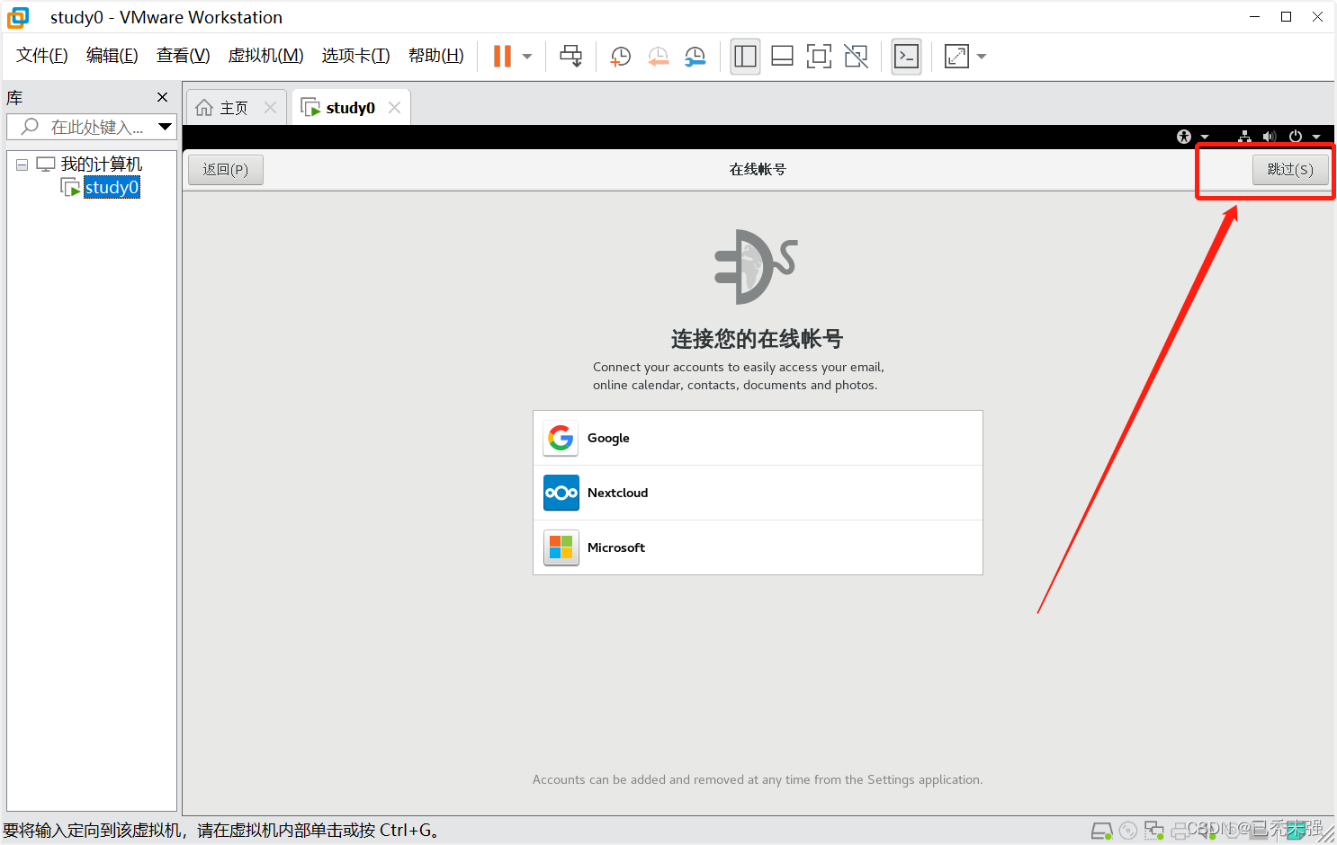The width and height of the screenshot is (1337, 845).
Task: Enter full screen mode
Action: [x=819, y=57]
